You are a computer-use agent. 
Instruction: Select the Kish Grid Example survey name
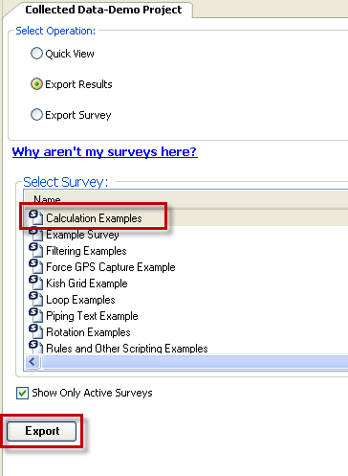coord(87,283)
